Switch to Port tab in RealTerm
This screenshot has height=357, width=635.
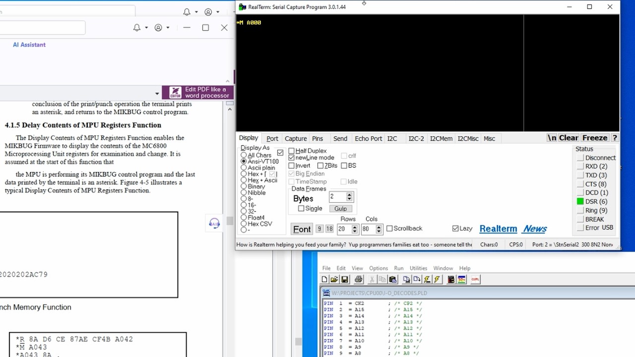272,139
